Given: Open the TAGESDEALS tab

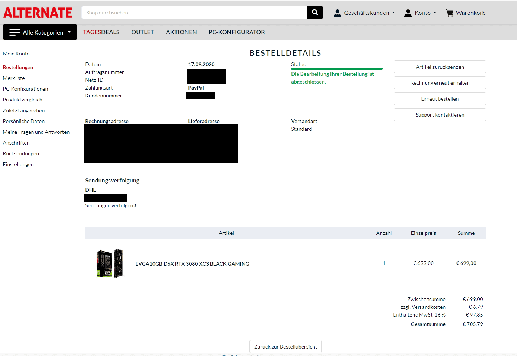Looking at the screenshot, I should click(x=101, y=32).
